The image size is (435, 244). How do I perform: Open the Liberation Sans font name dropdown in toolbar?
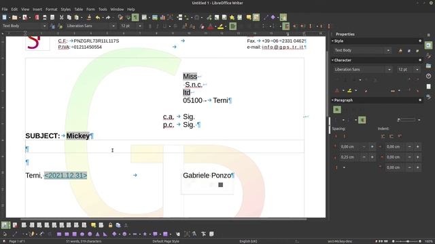pyautogui.click(x=114, y=26)
